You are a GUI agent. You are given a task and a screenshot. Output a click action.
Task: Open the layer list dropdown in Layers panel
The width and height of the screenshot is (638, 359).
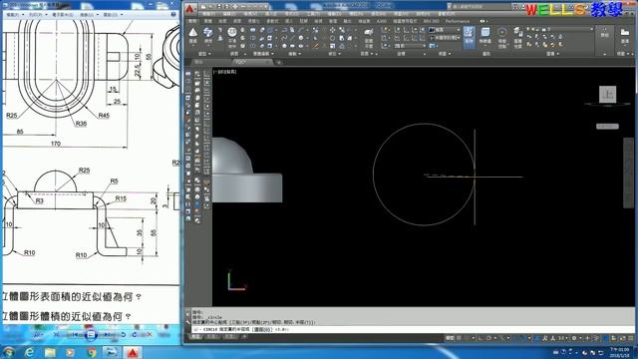559,29
